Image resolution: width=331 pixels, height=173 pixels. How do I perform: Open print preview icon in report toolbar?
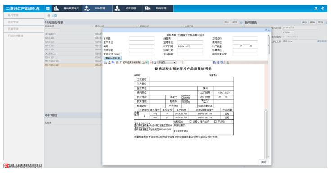(x=109, y=62)
